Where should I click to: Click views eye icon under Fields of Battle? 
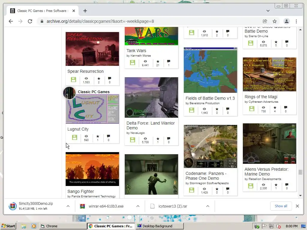click(x=204, y=109)
